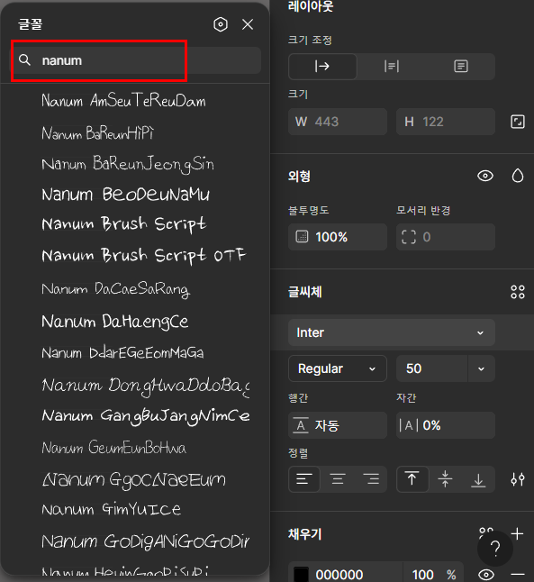
Task: Open type details sliders icon
Action: [x=517, y=479]
